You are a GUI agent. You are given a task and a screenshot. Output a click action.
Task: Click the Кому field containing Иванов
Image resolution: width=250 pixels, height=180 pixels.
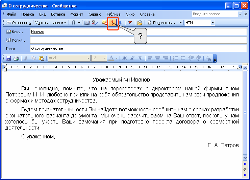[139, 31]
